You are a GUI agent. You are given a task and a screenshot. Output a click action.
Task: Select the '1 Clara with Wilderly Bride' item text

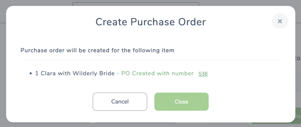pyautogui.click(x=75, y=73)
